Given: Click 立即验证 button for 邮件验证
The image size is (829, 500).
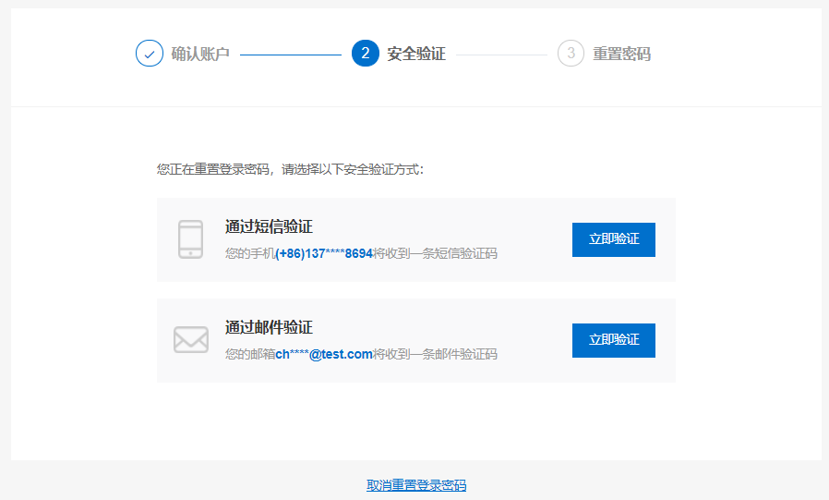Looking at the screenshot, I should click(614, 340).
